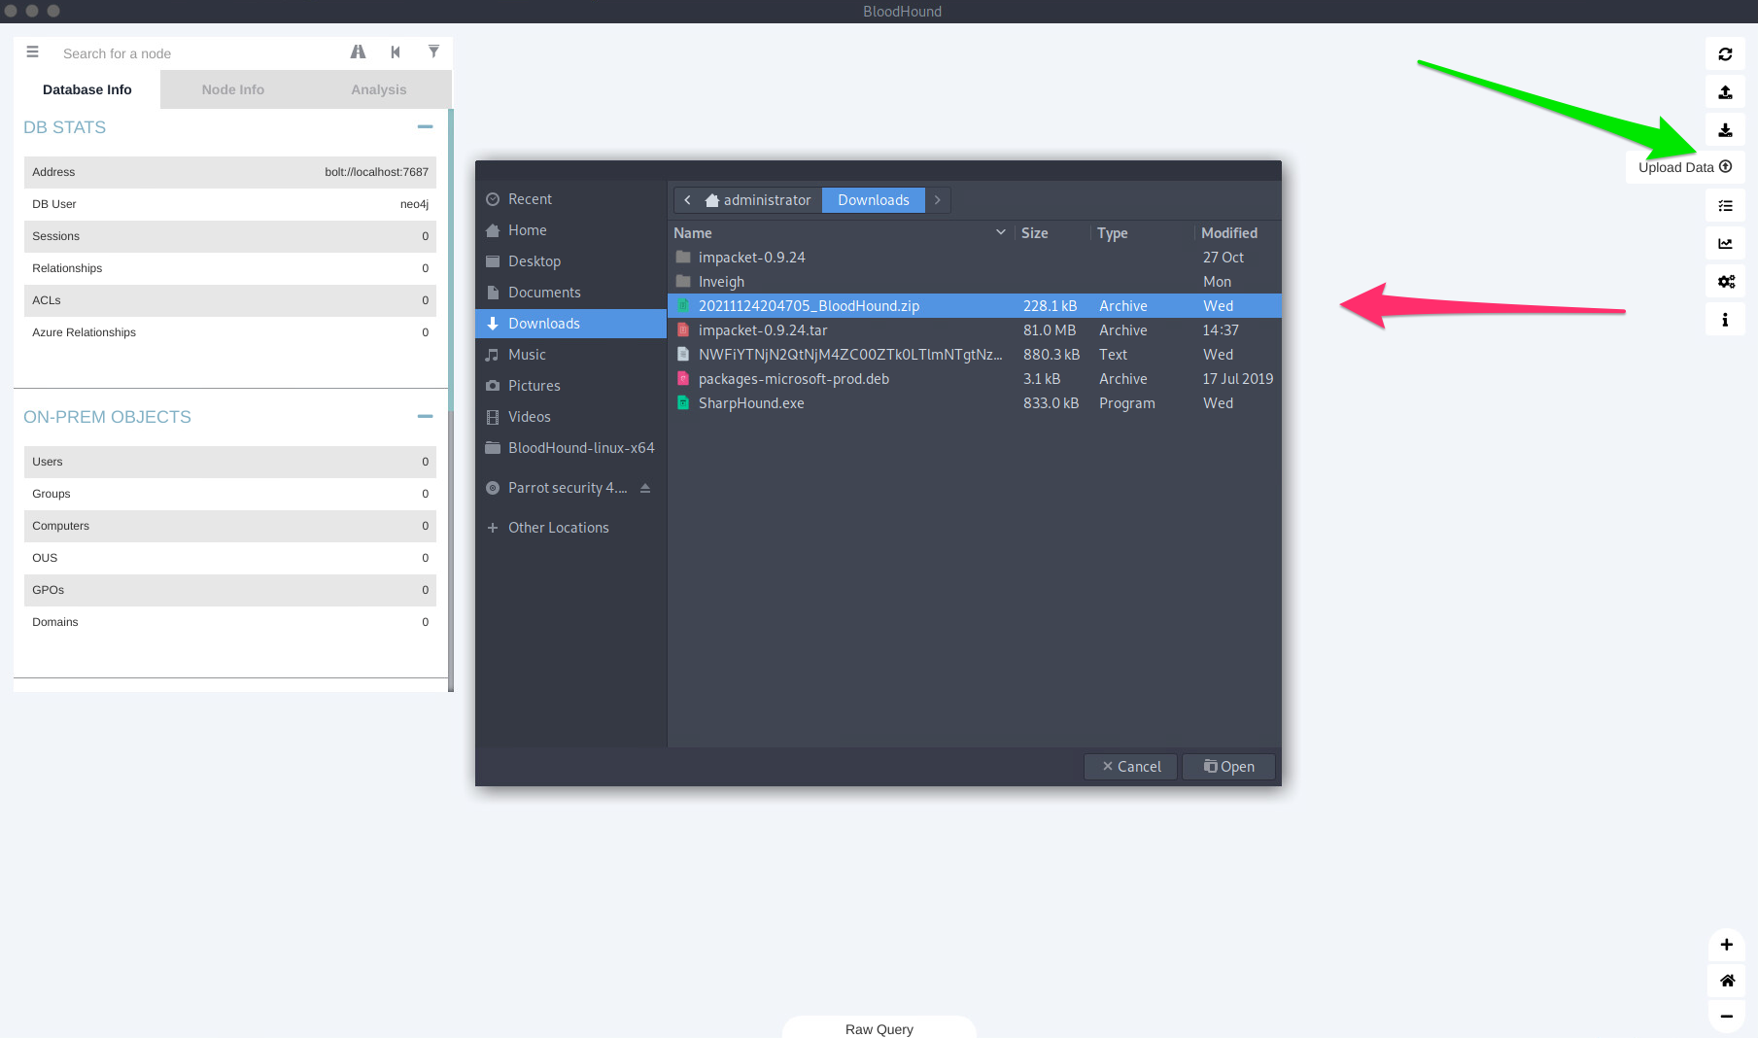
Task: Reset graph view with home icon
Action: point(1726,981)
